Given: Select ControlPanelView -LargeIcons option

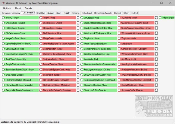Looking at the screenshot, I should point(99,49).
